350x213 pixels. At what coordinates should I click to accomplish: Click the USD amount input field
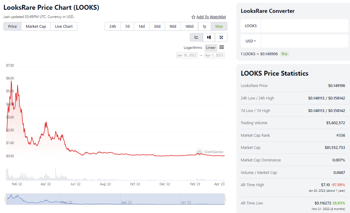[x=304, y=41]
